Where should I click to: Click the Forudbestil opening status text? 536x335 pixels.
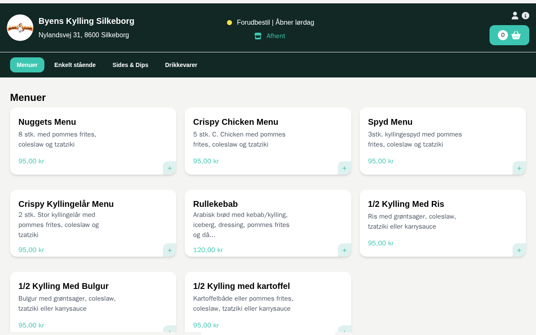coord(275,23)
